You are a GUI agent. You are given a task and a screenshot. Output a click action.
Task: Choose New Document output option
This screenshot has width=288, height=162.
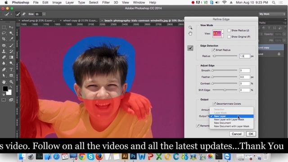[231, 123]
